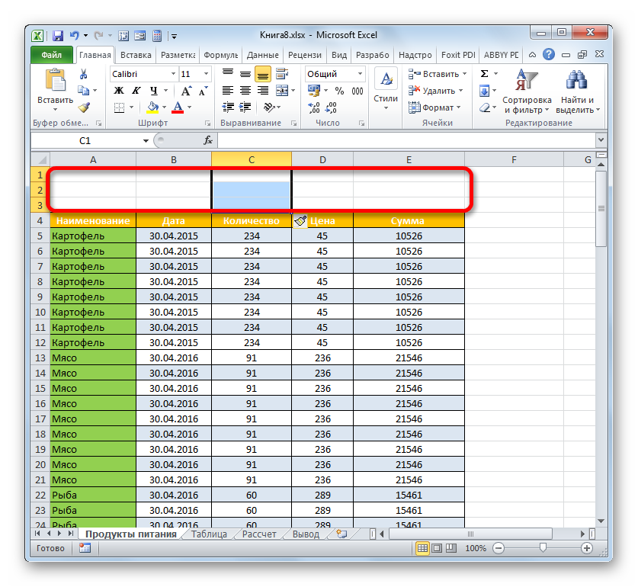Image resolution: width=638 pixels, height=587 pixels.
Task: Click the Fill down arrow icon
Action: click(484, 91)
